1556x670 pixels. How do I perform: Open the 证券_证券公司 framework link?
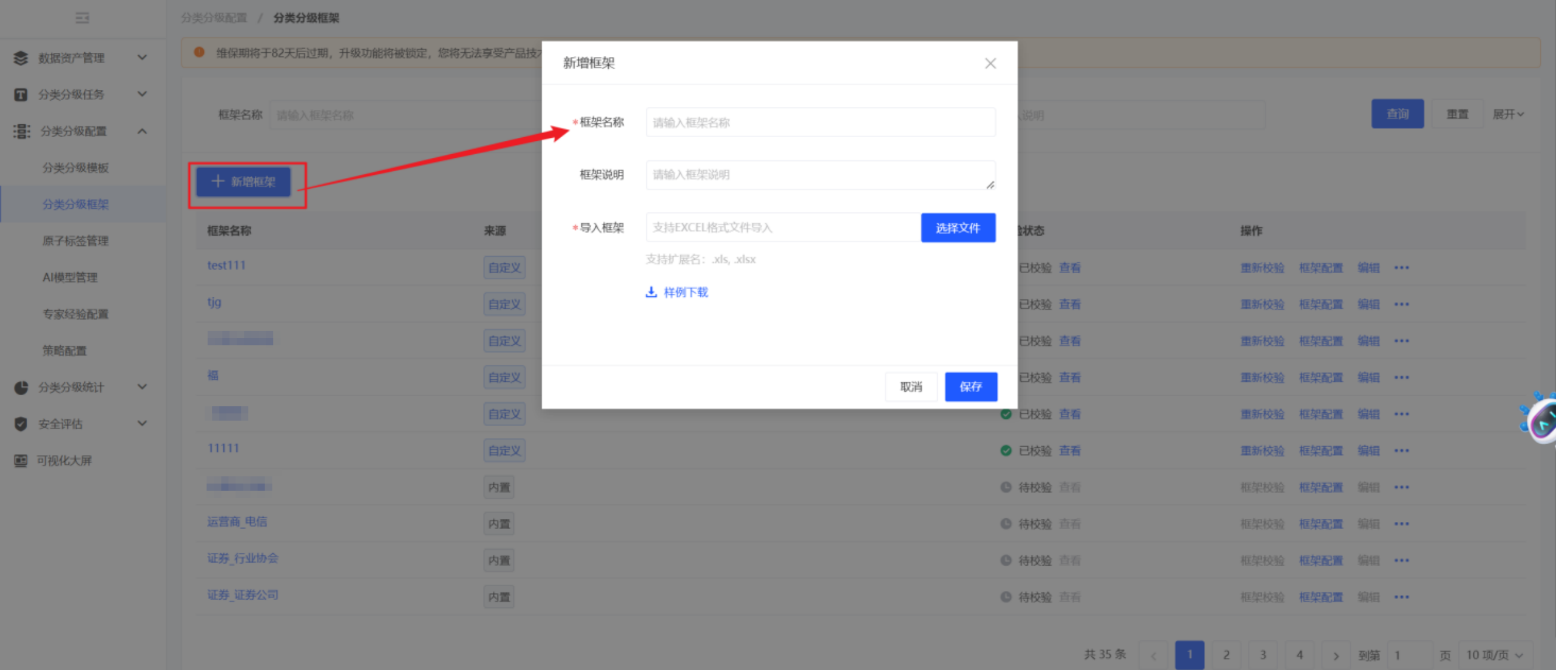coord(243,595)
